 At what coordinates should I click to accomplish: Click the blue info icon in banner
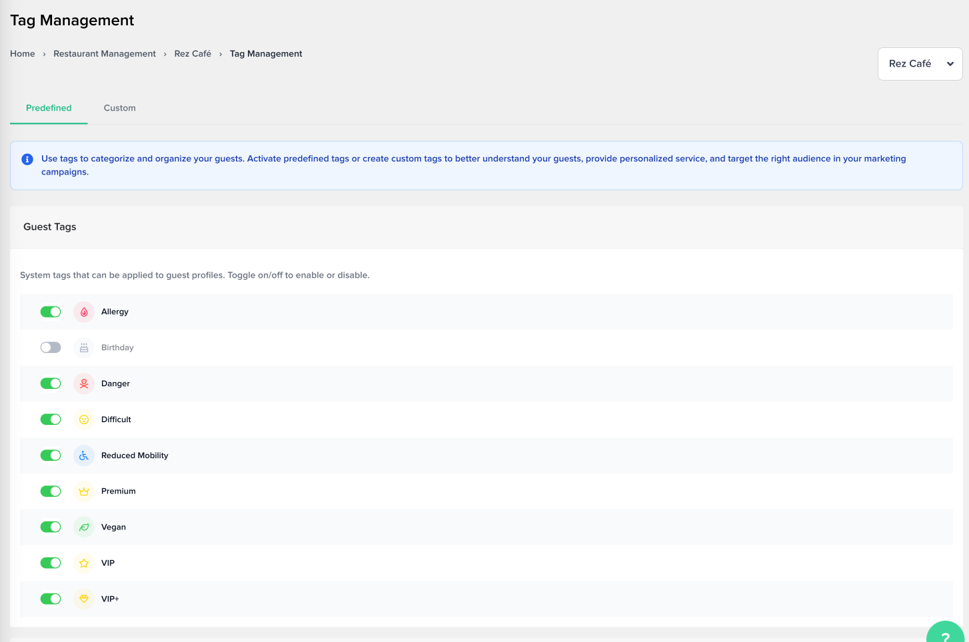27,159
